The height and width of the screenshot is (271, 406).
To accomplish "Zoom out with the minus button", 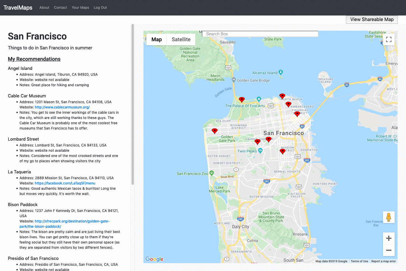I will point(388,250).
